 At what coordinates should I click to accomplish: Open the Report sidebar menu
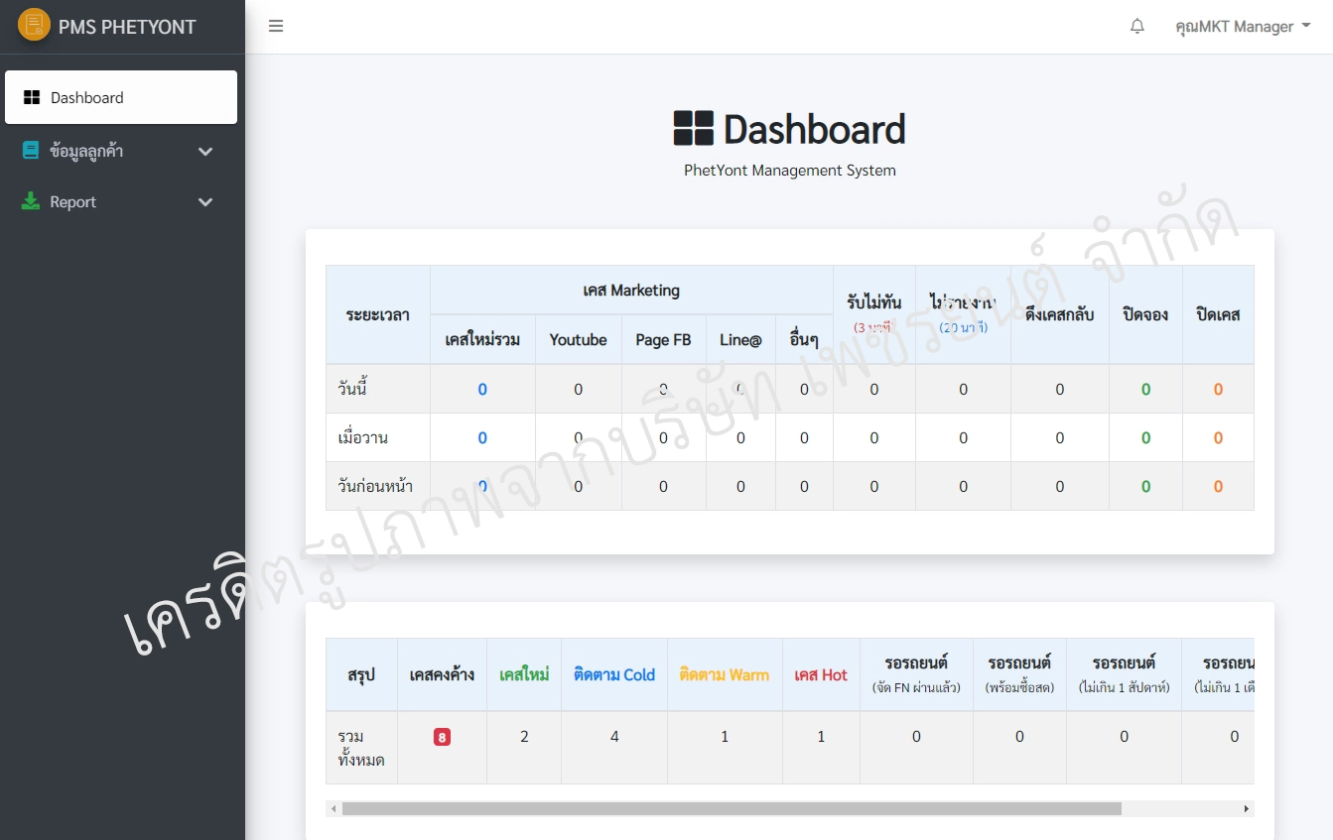point(121,201)
